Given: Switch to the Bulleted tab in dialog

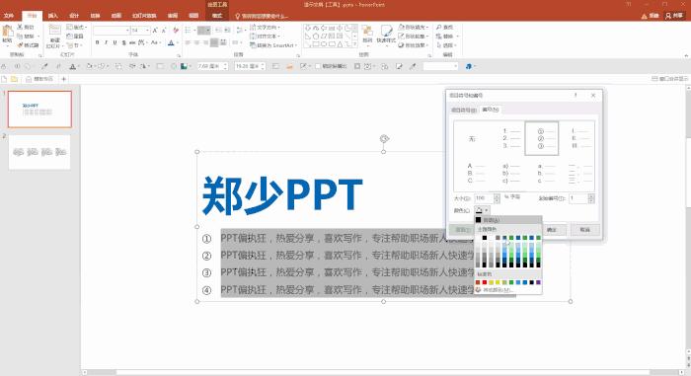Looking at the screenshot, I should point(464,110).
